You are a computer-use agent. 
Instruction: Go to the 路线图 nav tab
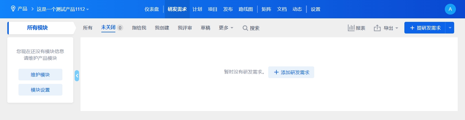[x=246, y=9]
